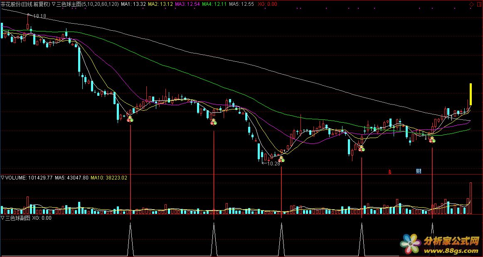Click the 三色球主图(5,10,20,60,120) indicator name
Viewport: 483px width, 257px height.
point(87,4)
